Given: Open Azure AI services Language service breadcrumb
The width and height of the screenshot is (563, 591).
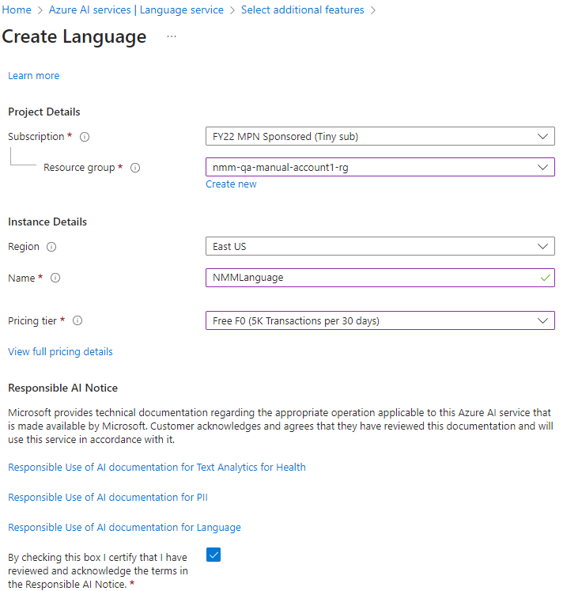Looking at the screenshot, I should point(136,9).
